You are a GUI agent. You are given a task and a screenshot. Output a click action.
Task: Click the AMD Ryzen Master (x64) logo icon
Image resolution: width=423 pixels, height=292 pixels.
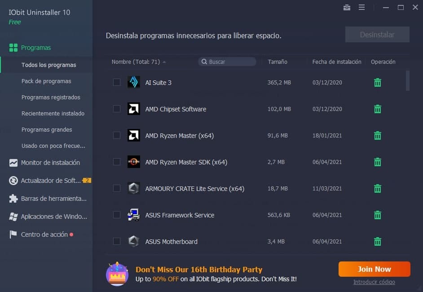coord(133,135)
